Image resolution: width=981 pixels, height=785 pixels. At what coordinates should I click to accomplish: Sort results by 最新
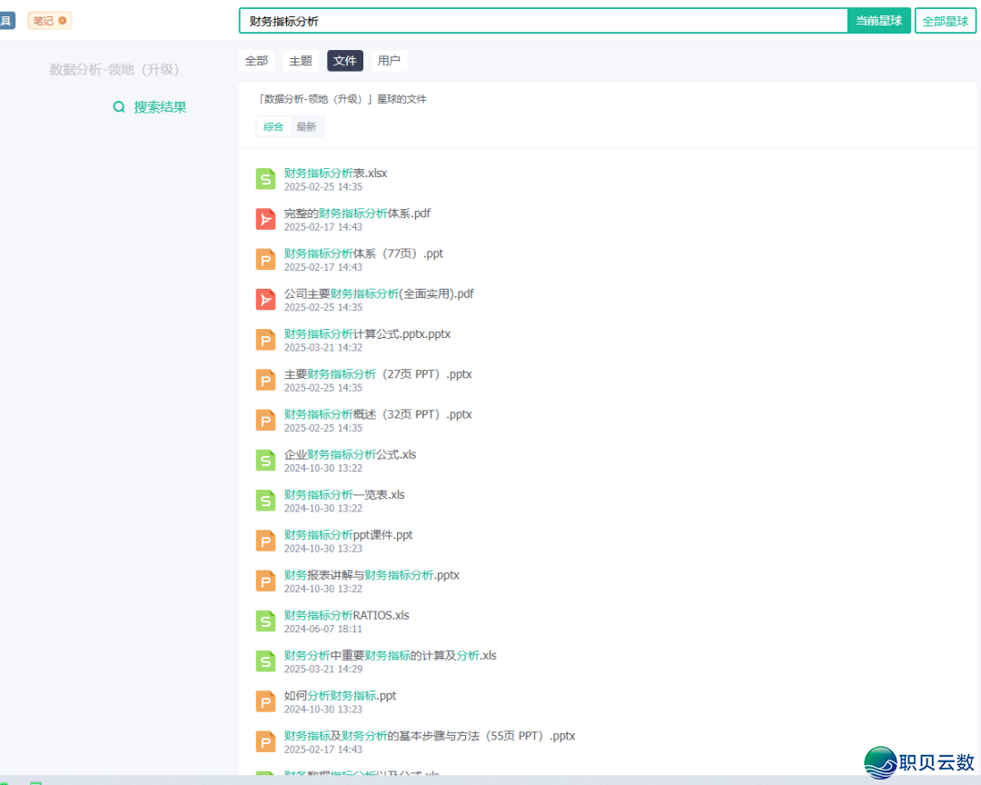pyautogui.click(x=307, y=126)
